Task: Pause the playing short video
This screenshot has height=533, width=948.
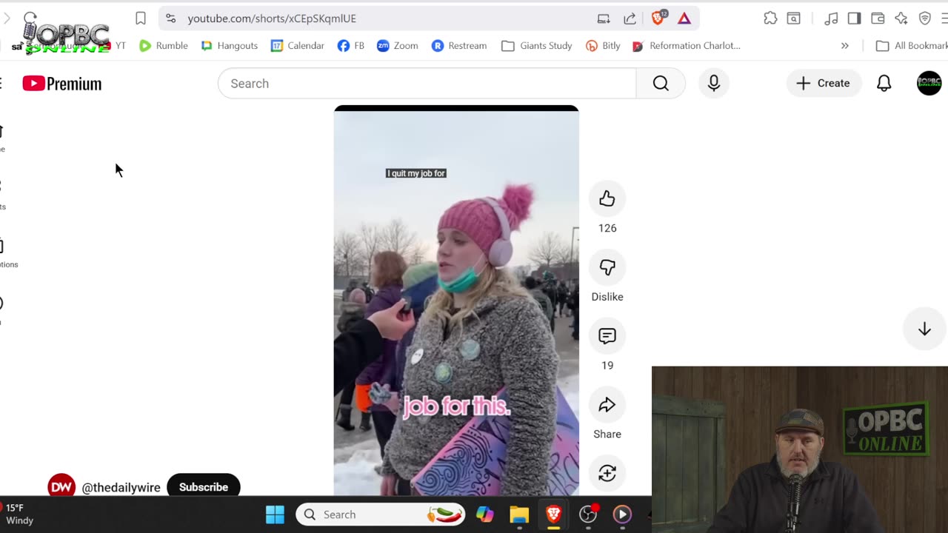Action: (x=456, y=300)
